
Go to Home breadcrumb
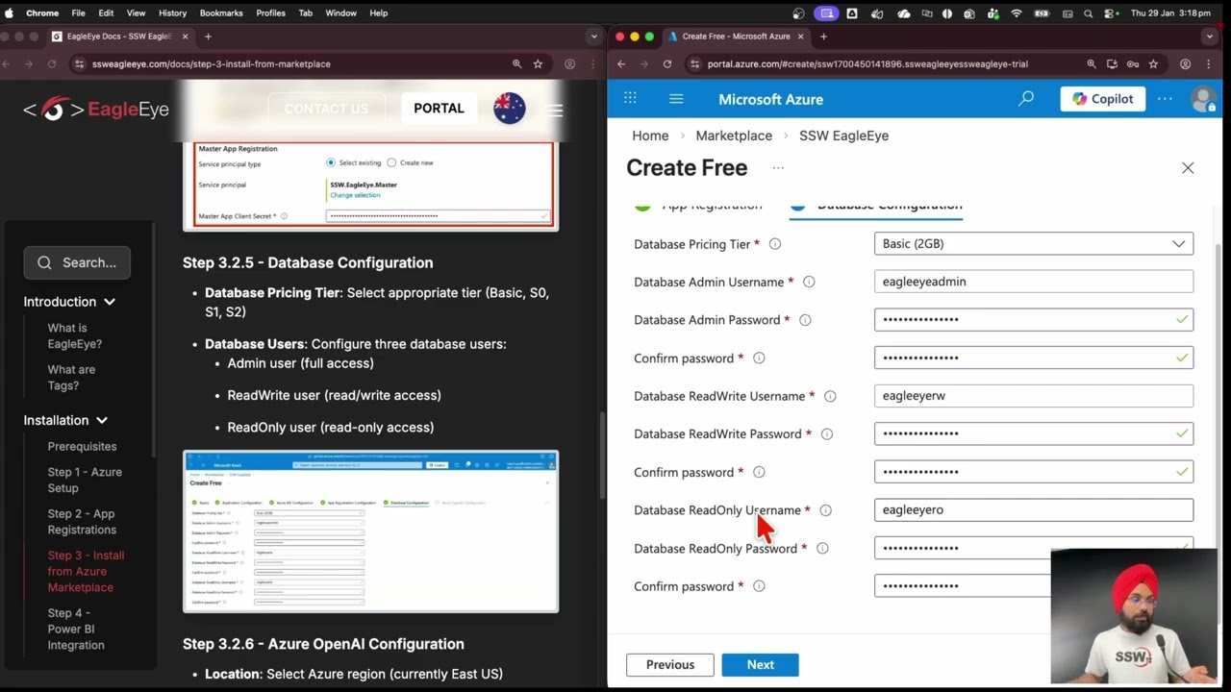tap(650, 136)
